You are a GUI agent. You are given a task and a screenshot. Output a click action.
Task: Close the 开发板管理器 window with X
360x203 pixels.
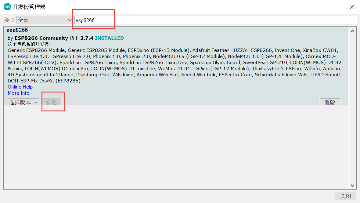352,7
